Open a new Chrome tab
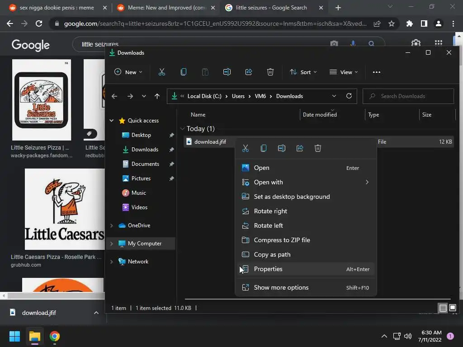Viewport: 463px width, 347px height. [x=338, y=8]
